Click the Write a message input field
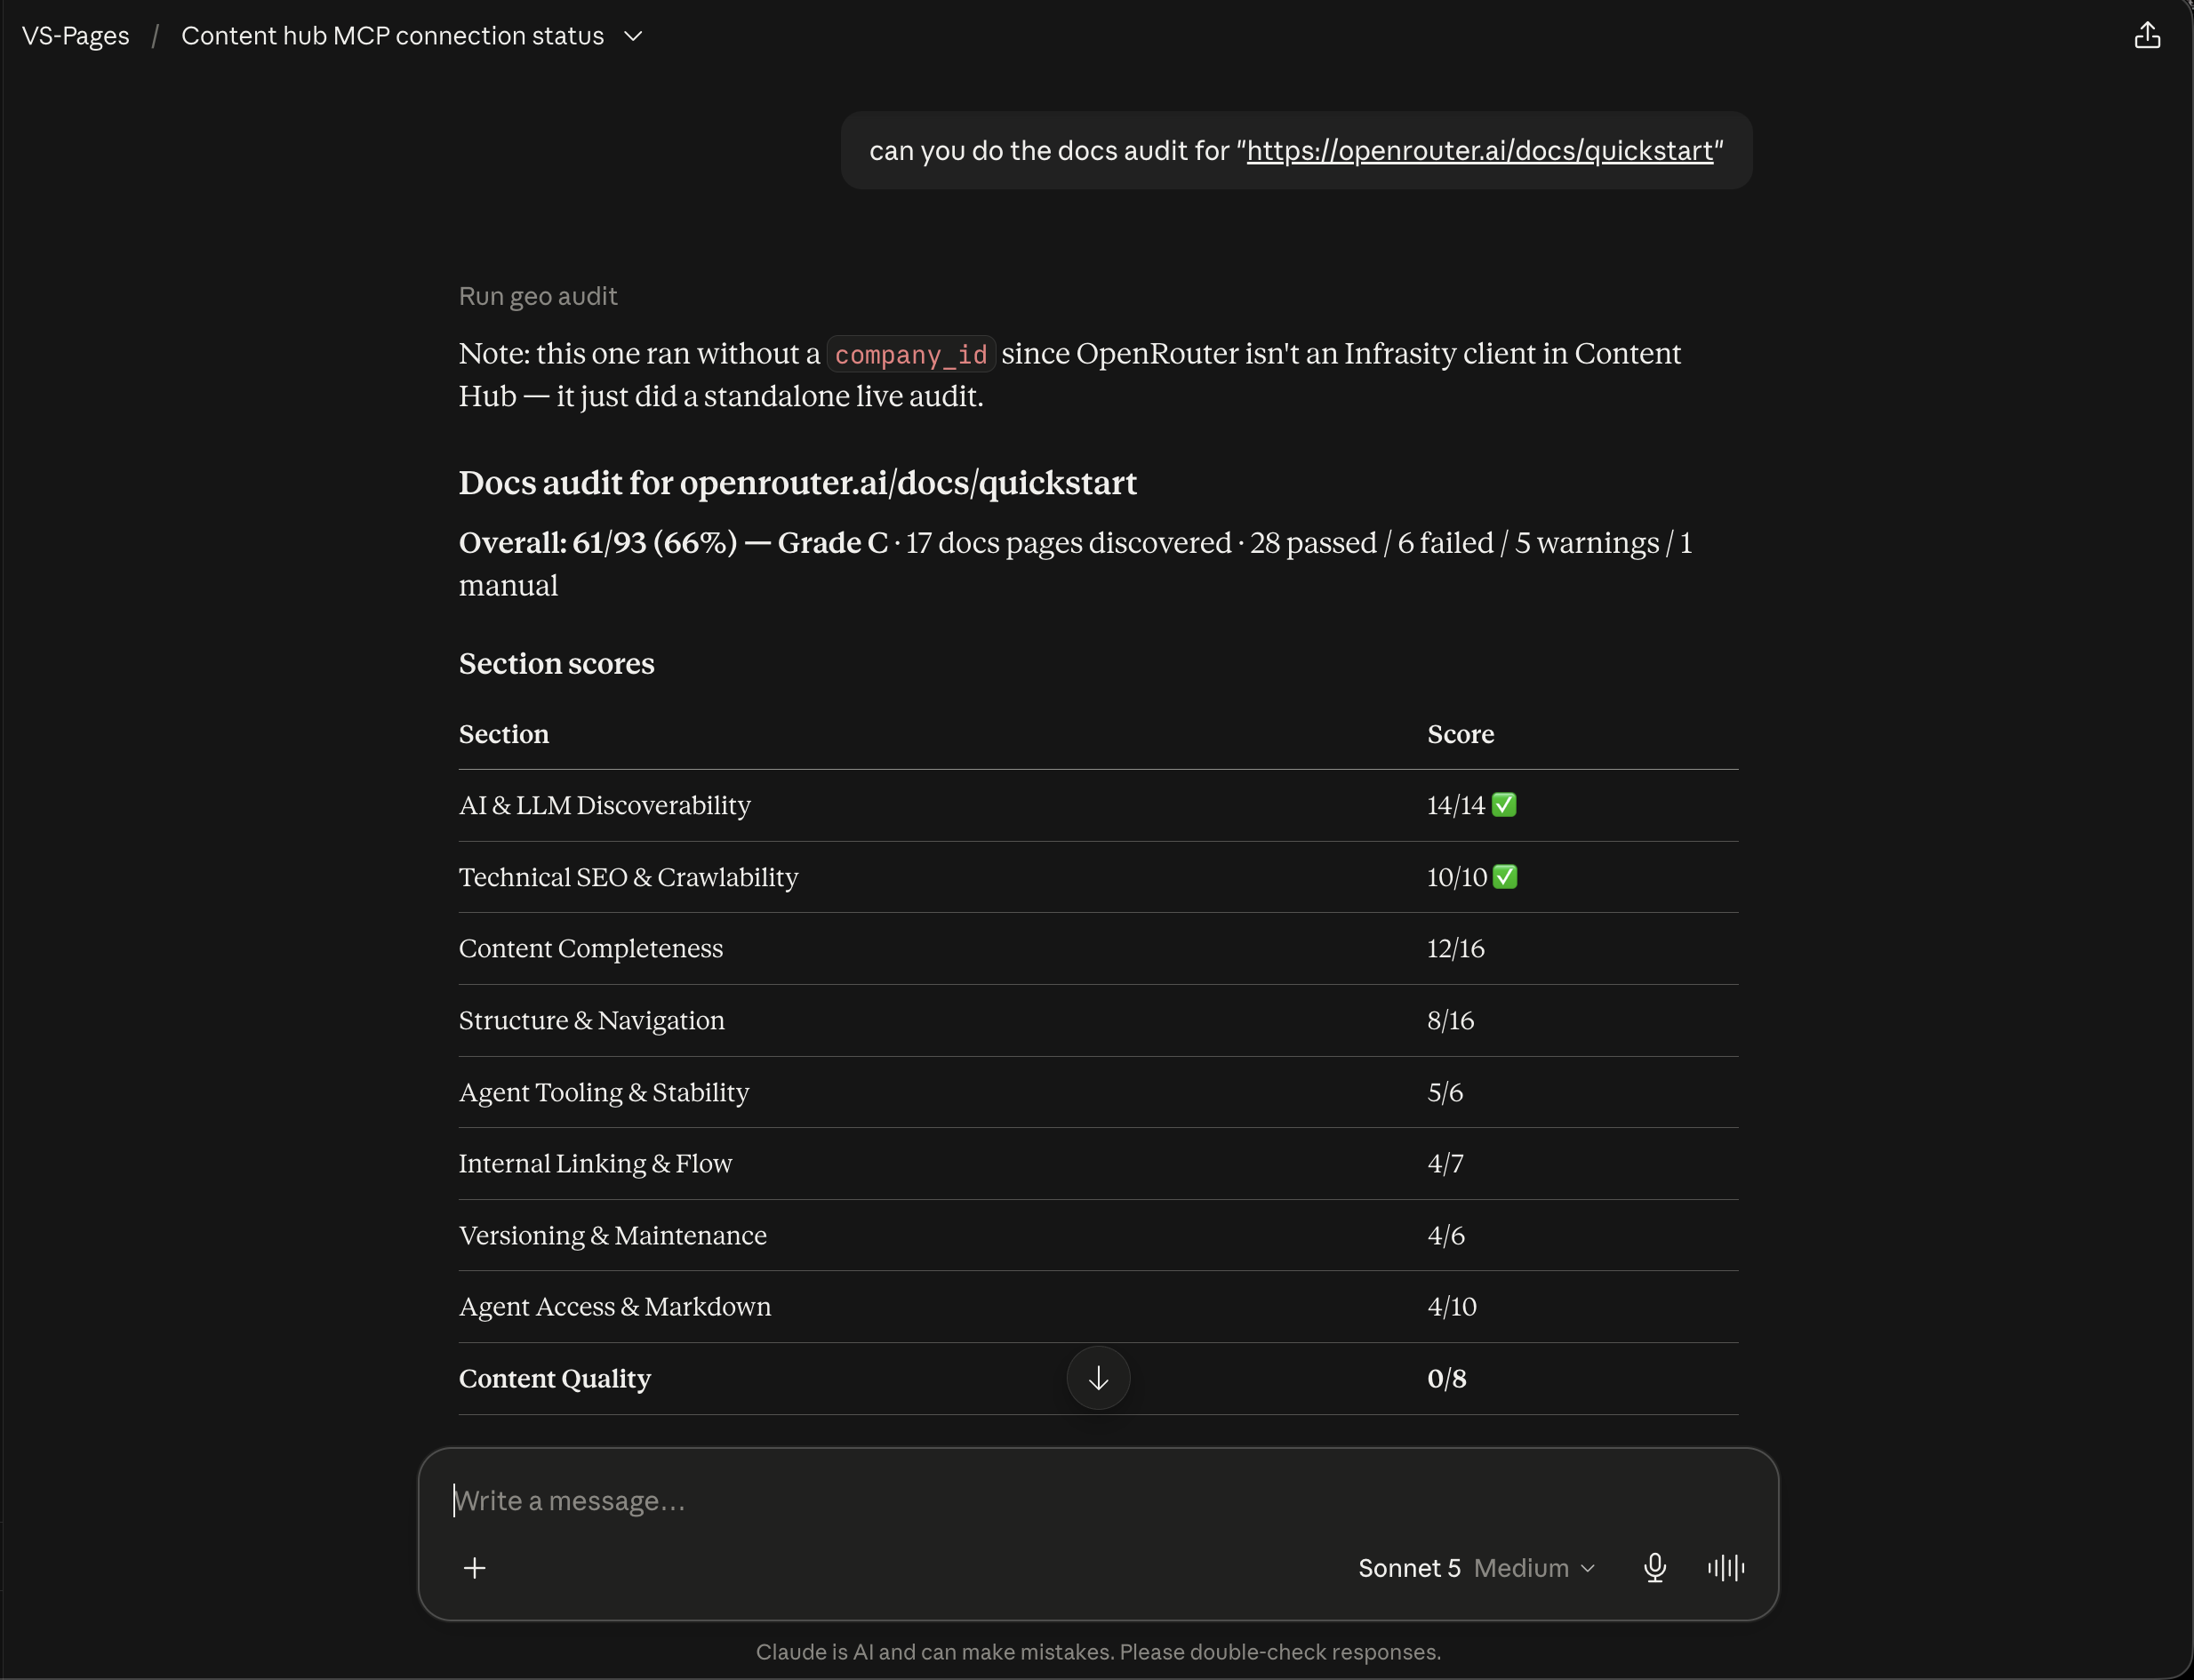The width and height of the screenshot is (2194, 1680). pos(1098,1500)
